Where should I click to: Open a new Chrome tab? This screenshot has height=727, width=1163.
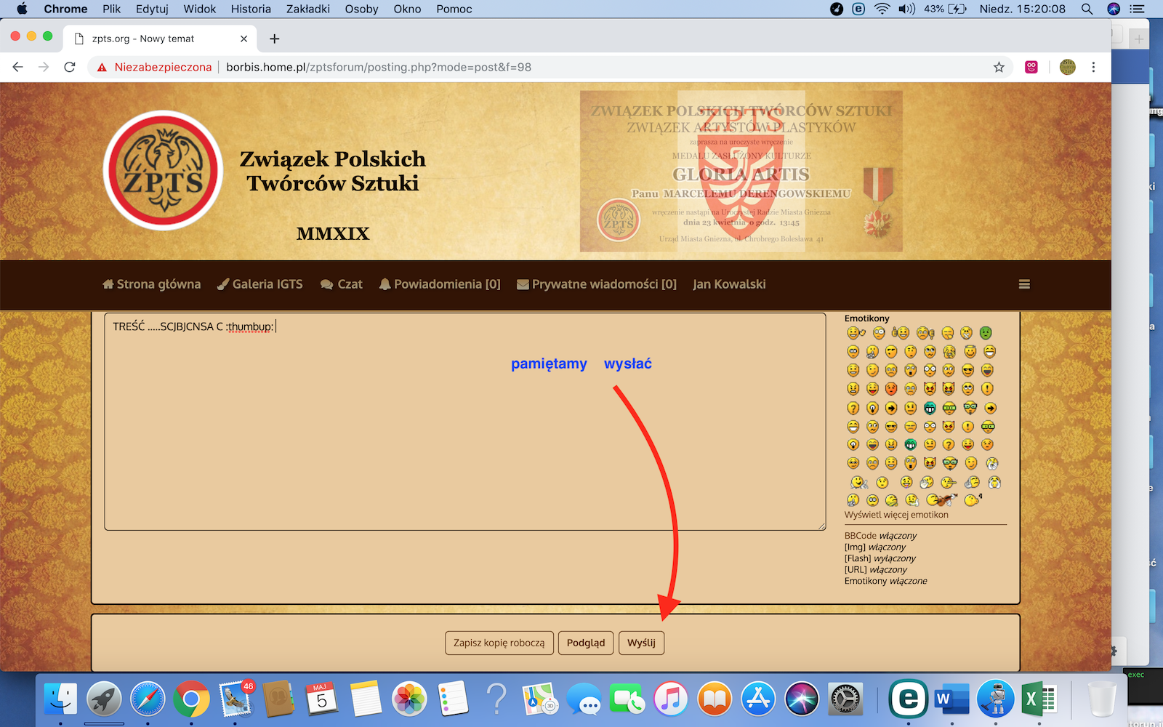(274, 39)
